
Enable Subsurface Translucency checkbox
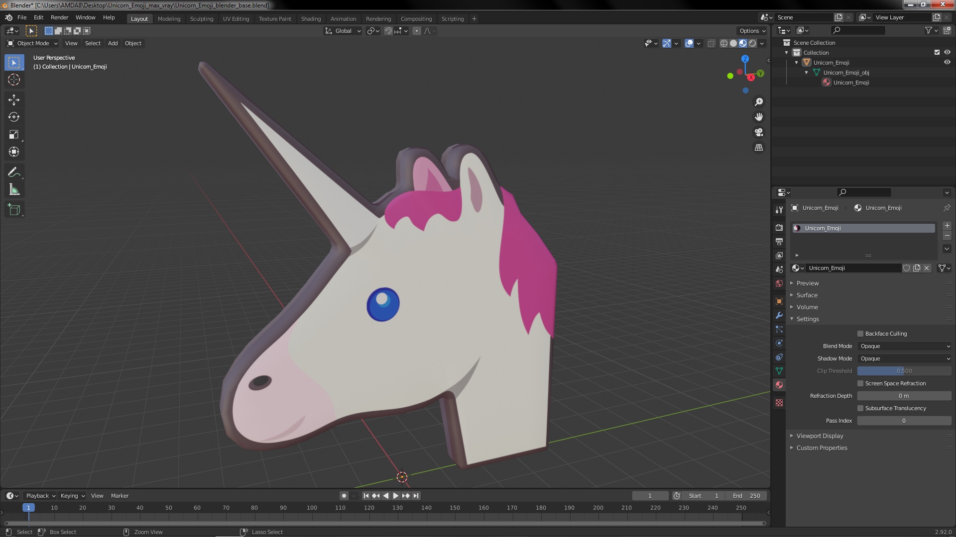pyautogui.click(x=860, y=408)
